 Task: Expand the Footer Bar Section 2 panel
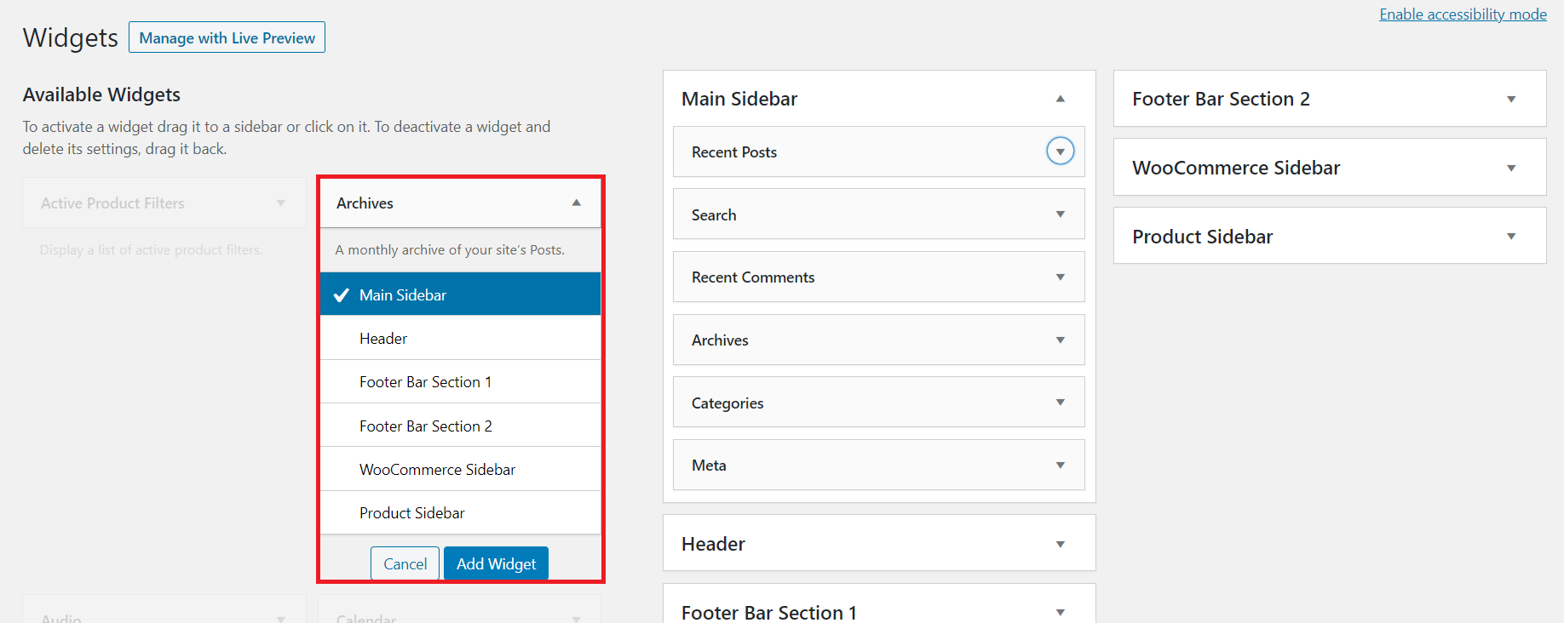tap(1510, 100)
